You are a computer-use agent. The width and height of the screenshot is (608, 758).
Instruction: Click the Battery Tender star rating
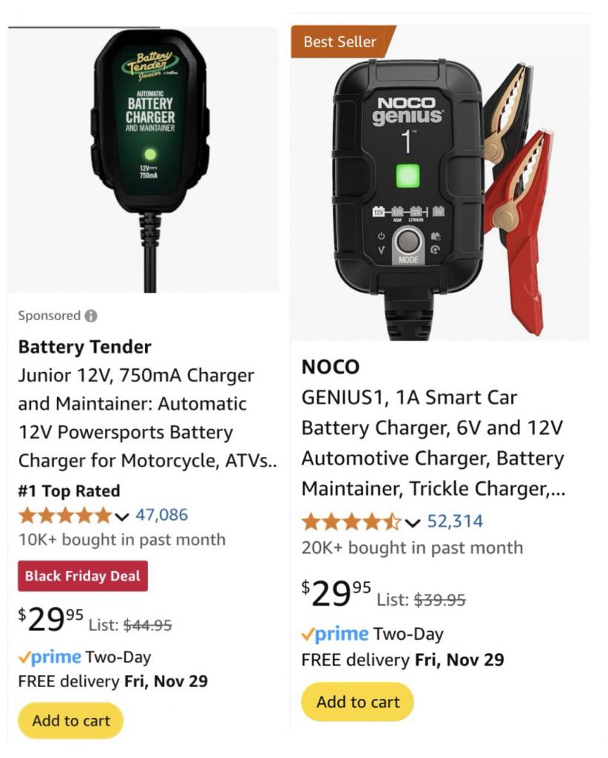(x=65, y=515)
